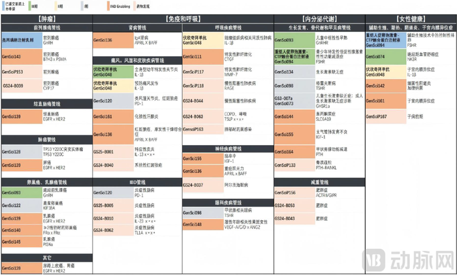457x275 pixels.
Task: Click the GS24-B040 cell
Action: pos(114,165)
